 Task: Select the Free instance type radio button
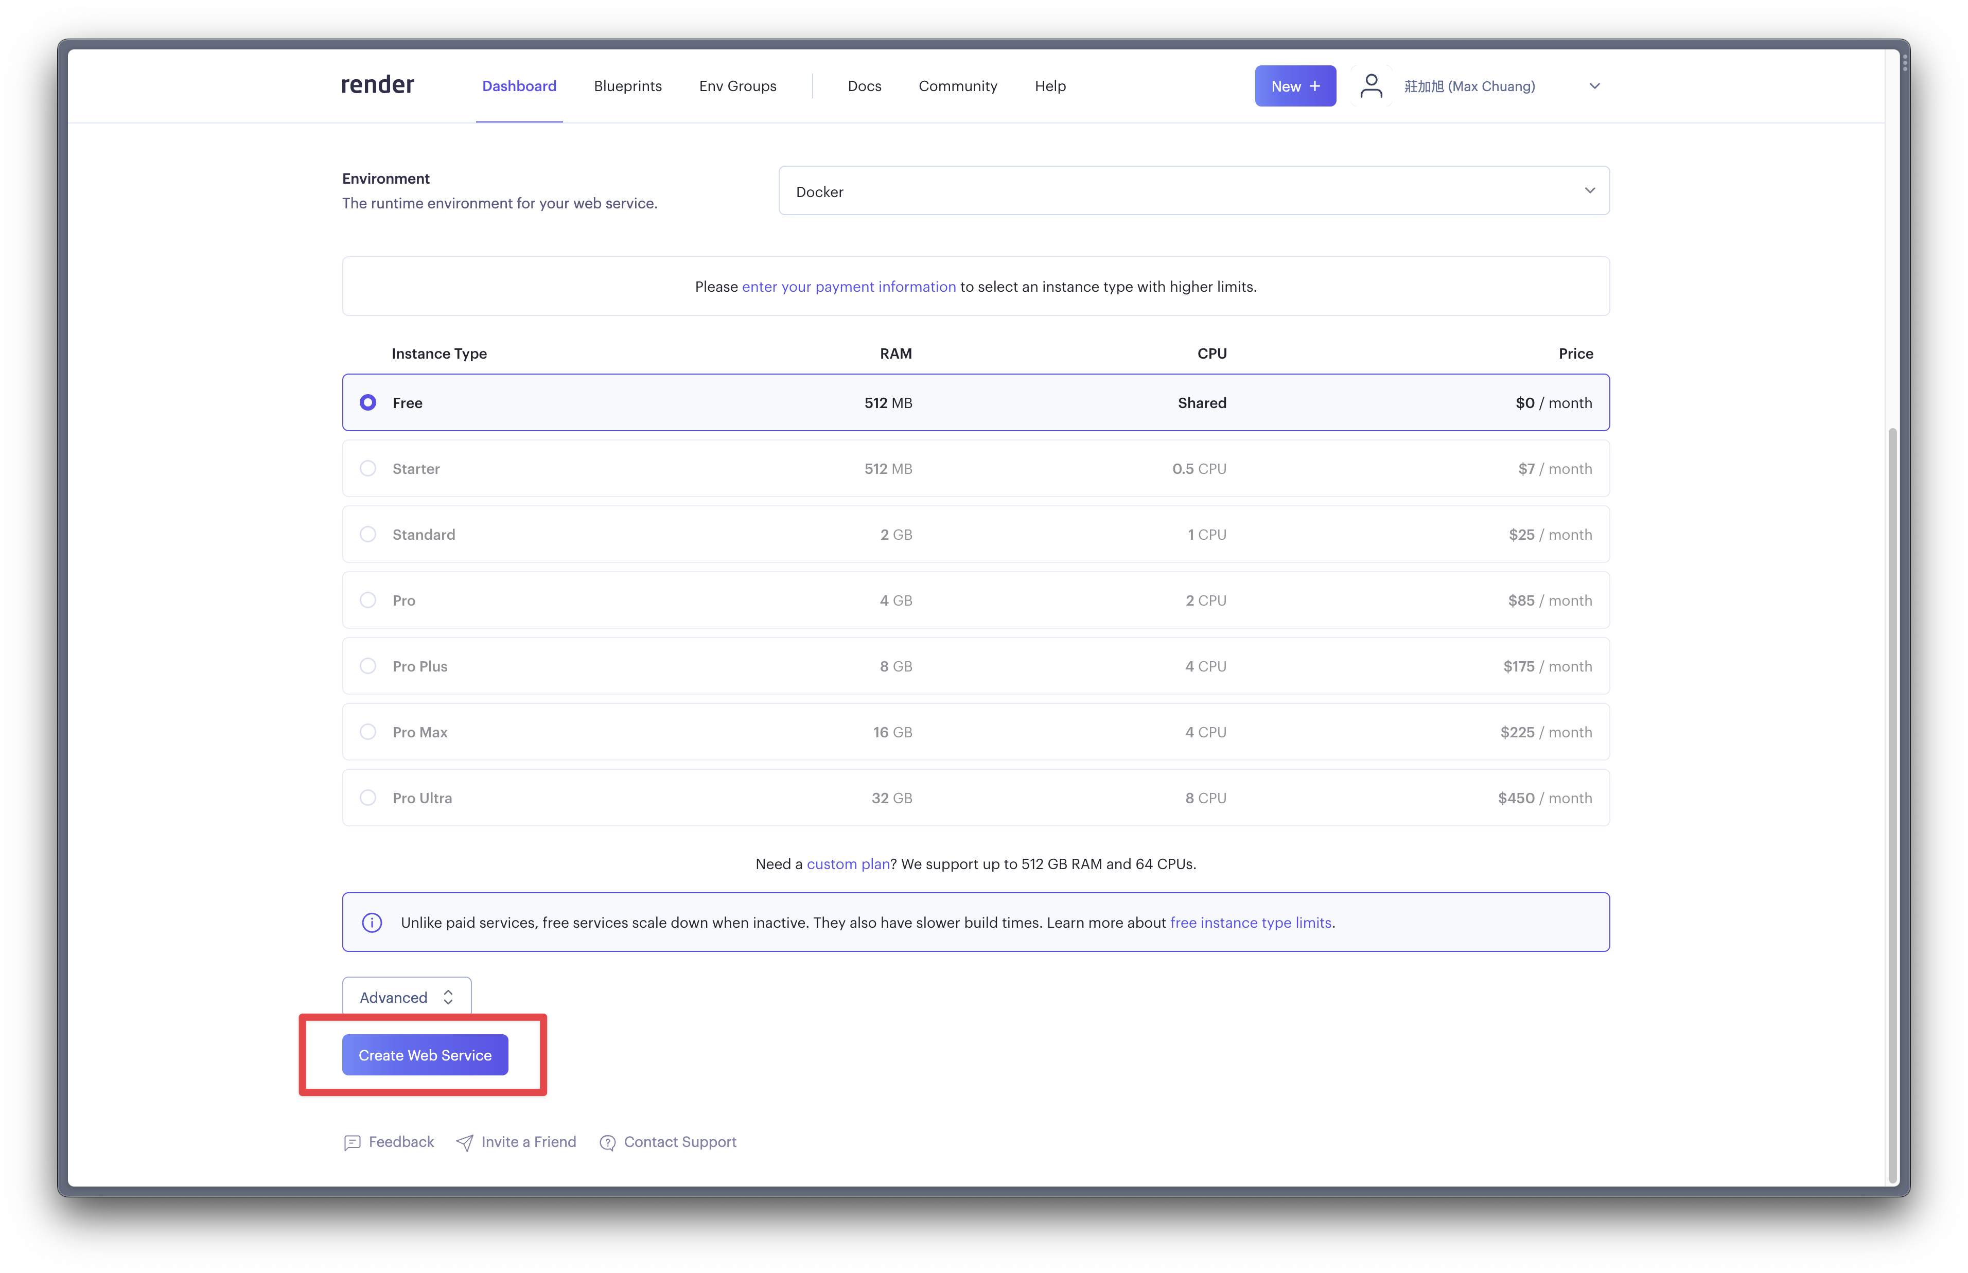click(x=368, y=402)
